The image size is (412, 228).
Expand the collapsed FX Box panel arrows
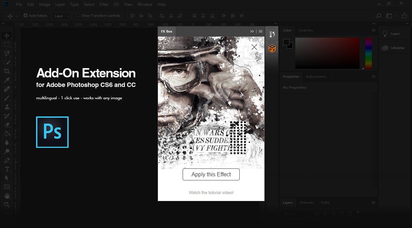(x=252, y=31)
